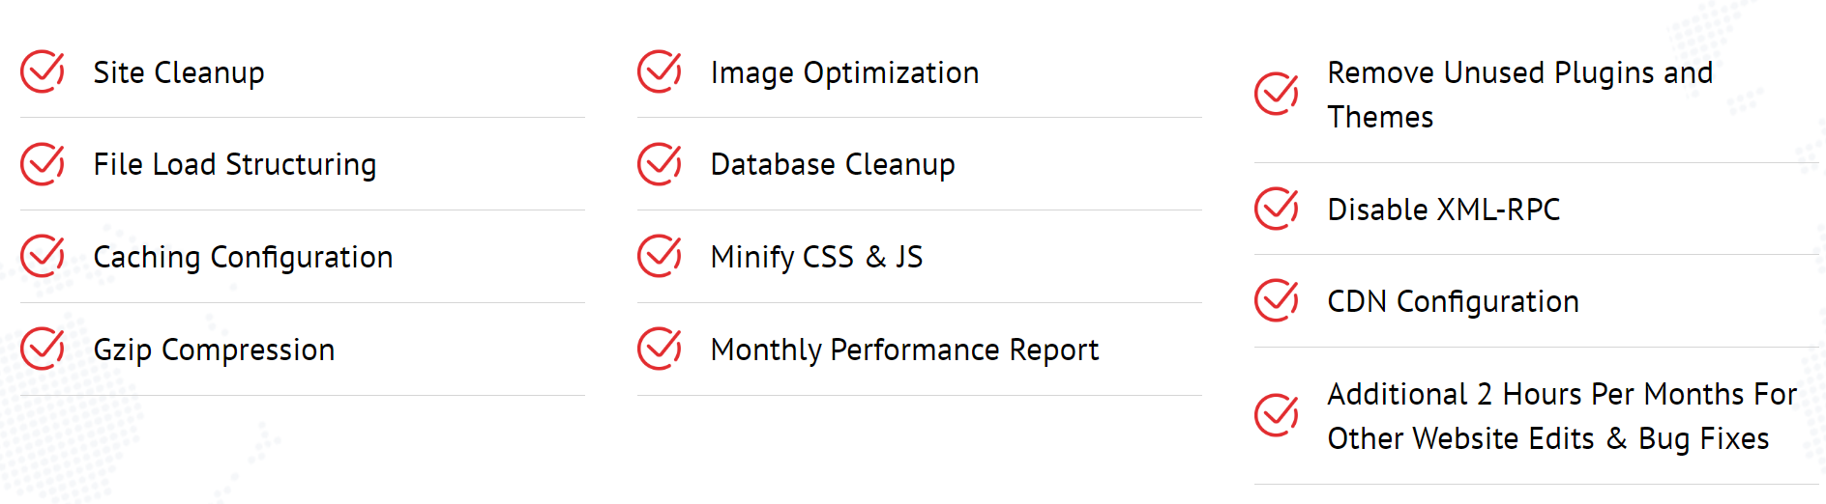This screenshot has height=504, width=1826.
Task: Click the check icon beside Minify CSS & JS
Action: tap(660, 256)
